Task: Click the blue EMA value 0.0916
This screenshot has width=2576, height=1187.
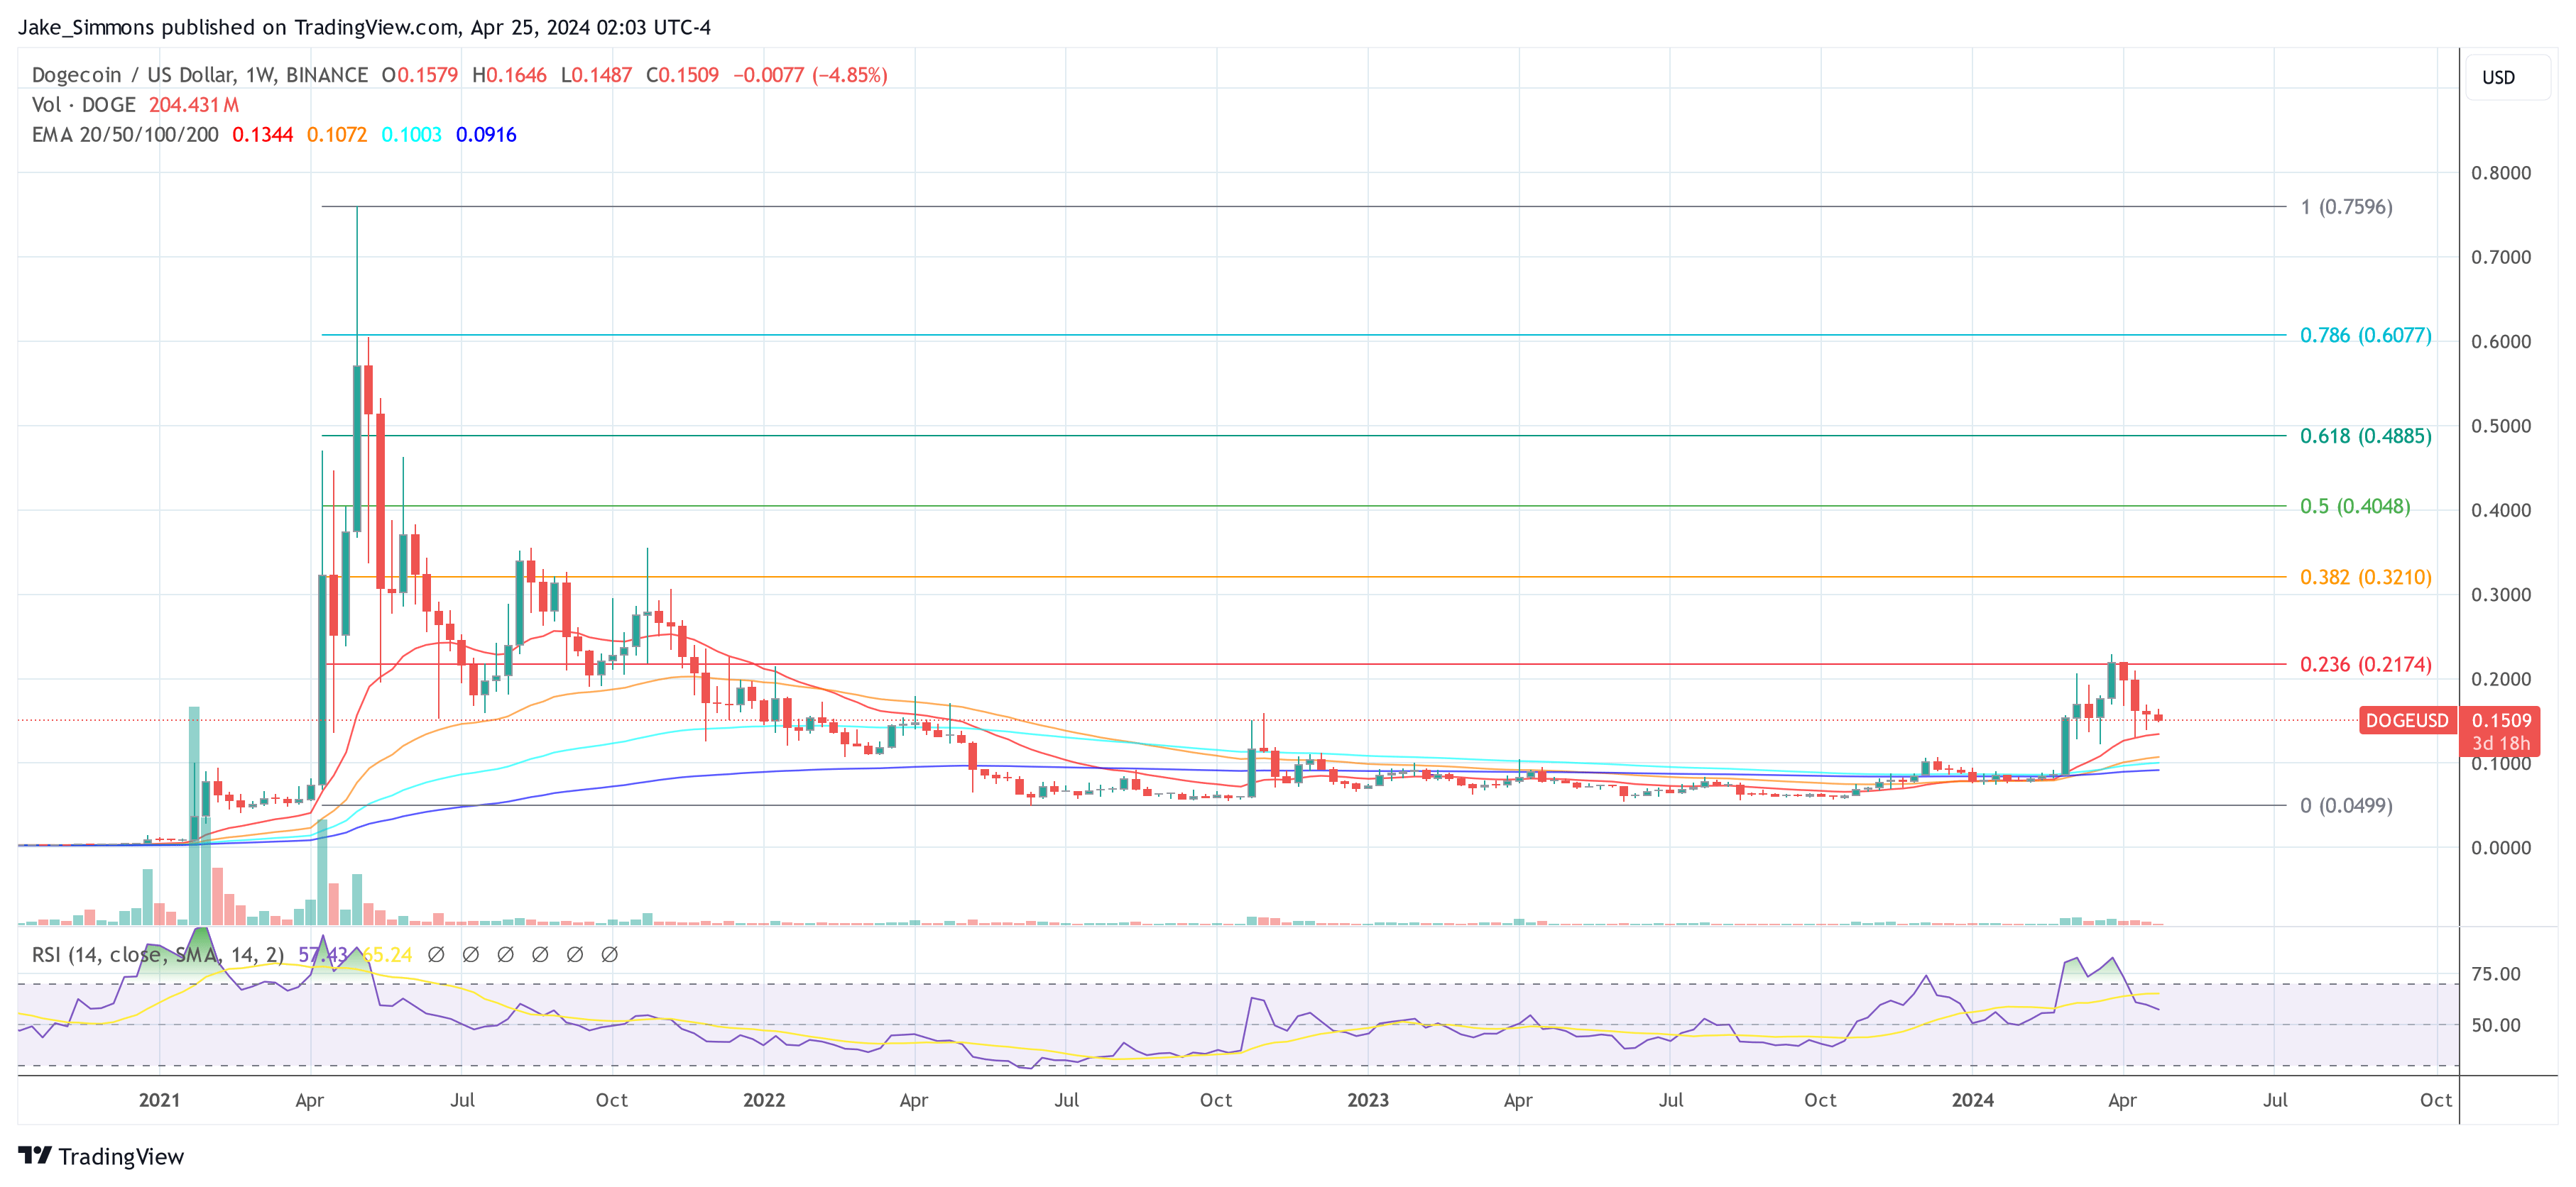Action: tap(486, 135)
